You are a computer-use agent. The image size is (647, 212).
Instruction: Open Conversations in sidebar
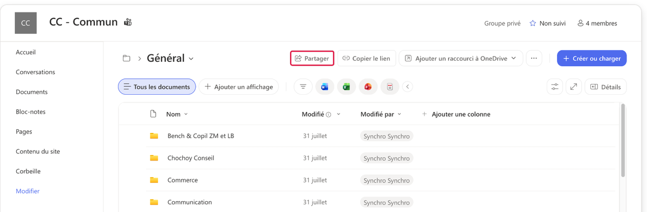[36, 72]
